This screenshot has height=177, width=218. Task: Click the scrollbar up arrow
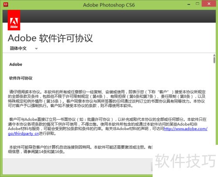tap(214, 55)
